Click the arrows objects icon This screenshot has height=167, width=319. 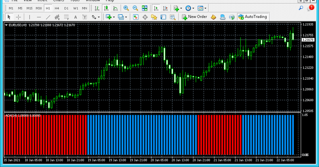tap(94, 17)
